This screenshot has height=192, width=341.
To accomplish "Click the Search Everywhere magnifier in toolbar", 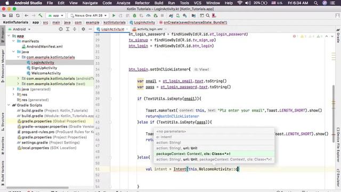I will point(208,15).
